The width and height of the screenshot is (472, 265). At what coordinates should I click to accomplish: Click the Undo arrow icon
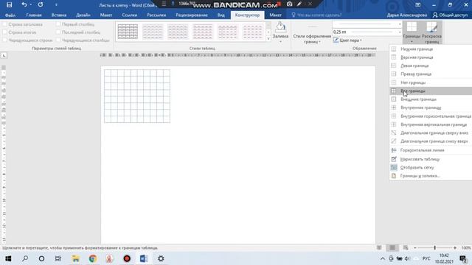(x=24, y=5)
